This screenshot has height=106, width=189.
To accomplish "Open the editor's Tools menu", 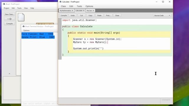I will (79, 6).
